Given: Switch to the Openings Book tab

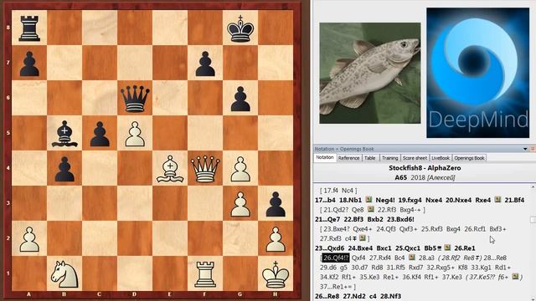Looking at the screenshot, I should pyautogui.click(x=469, y=158).
